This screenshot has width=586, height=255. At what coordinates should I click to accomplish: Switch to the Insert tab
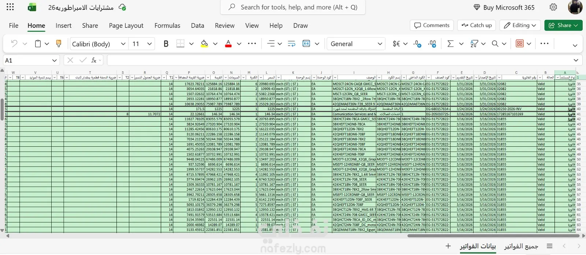point(63,25)
